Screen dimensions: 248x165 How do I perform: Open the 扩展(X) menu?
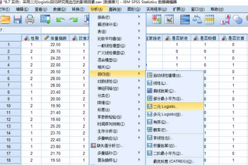click(x=179, y=9)
